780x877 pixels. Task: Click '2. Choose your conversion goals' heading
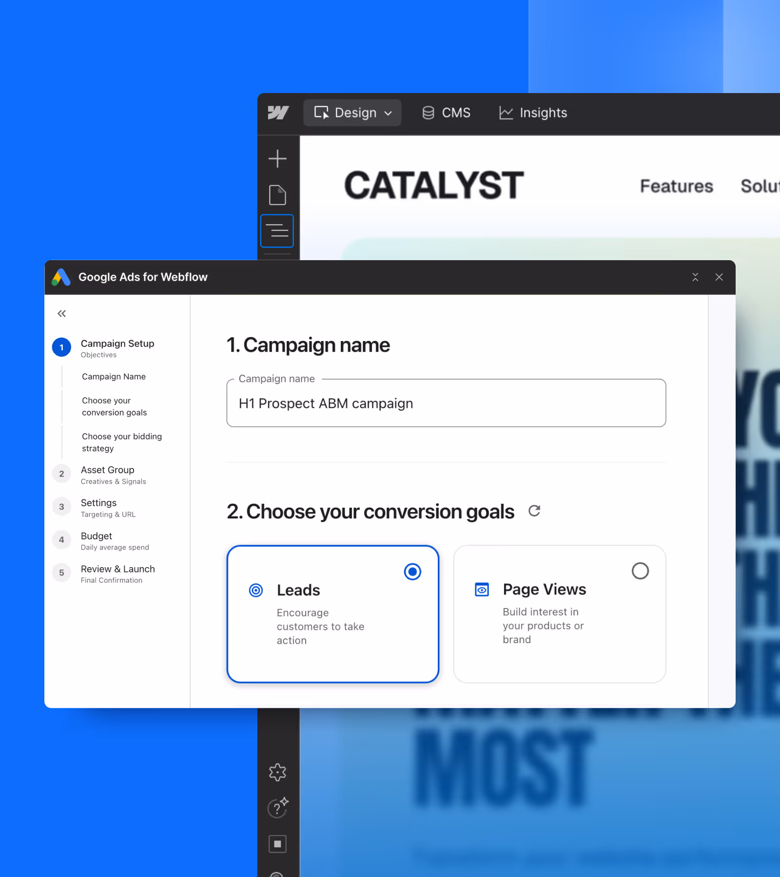[370, 512]
